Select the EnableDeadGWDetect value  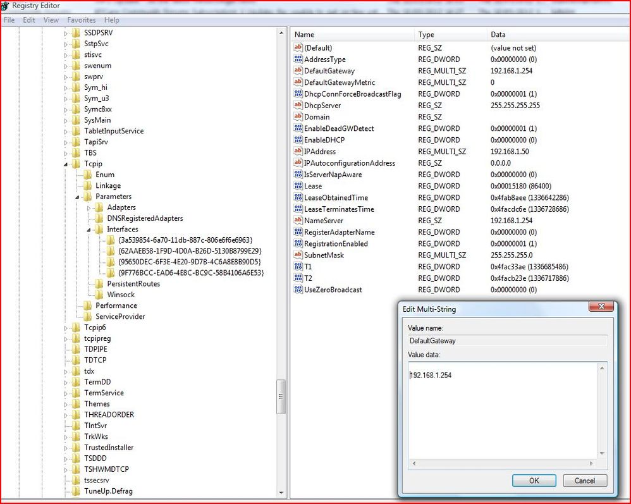point(339,128)
